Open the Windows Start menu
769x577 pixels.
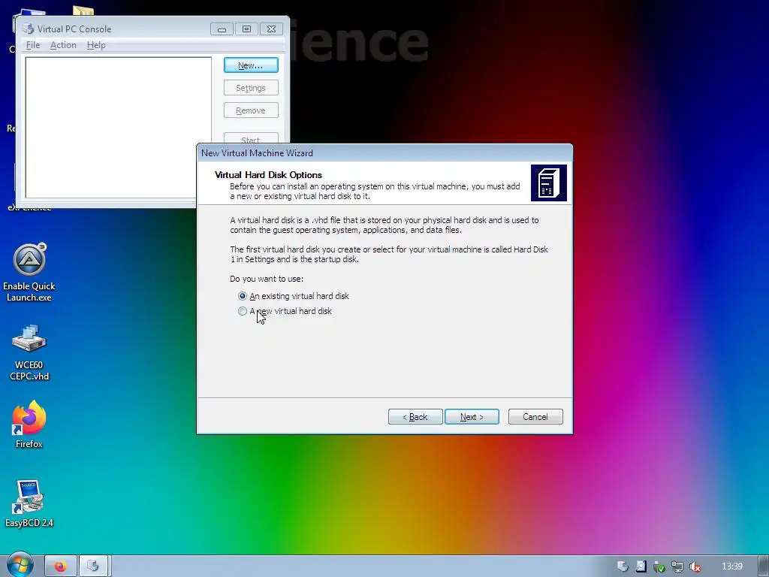point(20,565)
